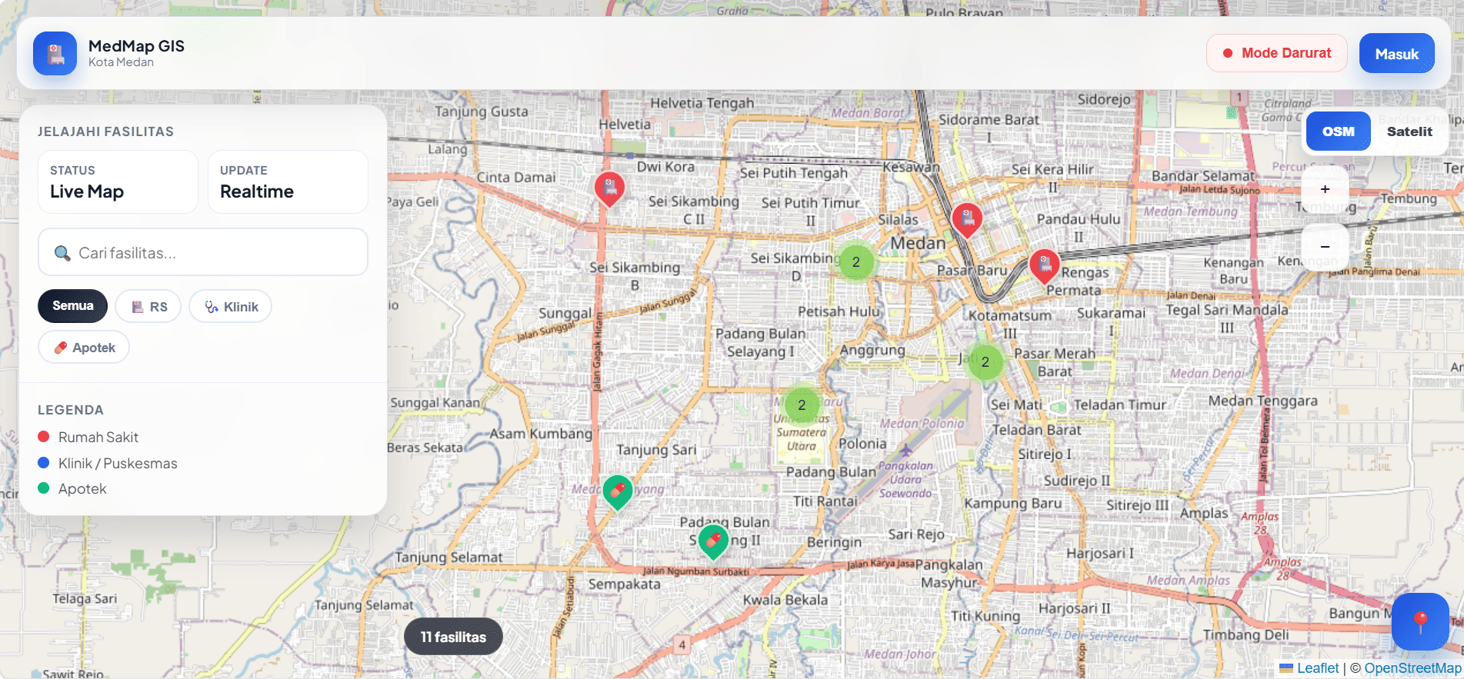The width and height of the screenshot is (1464, 679).
Task: Select the Semua filter chip
Action: [x=73, y=306]
